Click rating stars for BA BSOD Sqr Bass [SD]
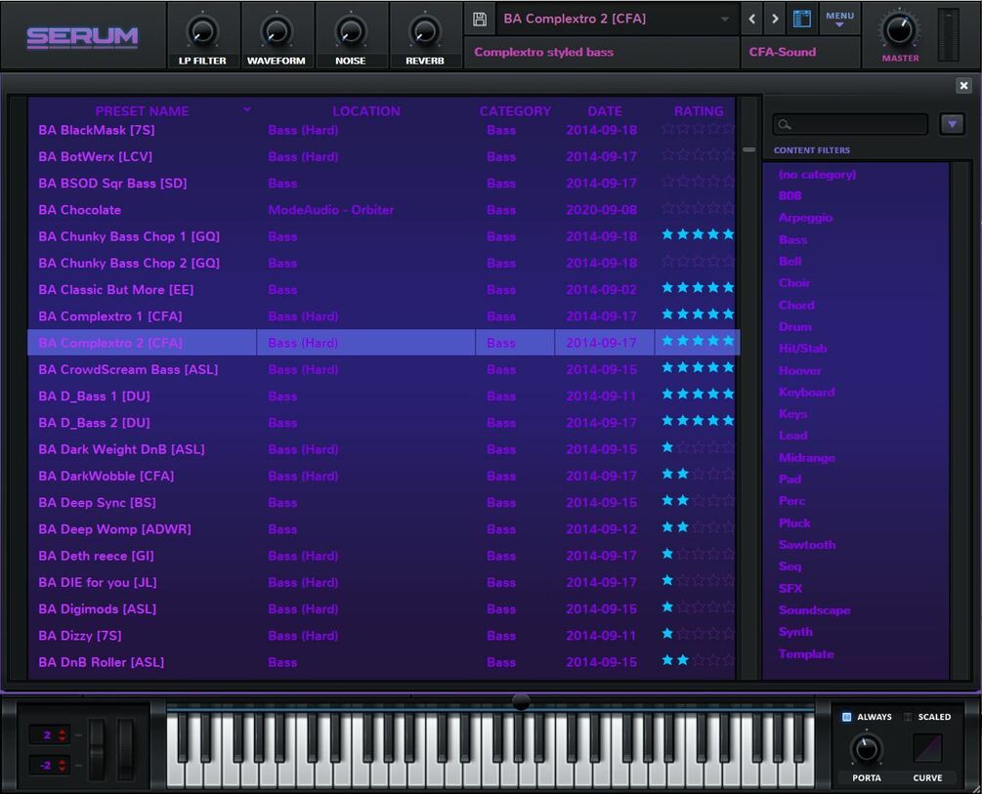This screenshot has height=794, width=982. (698, 181)
